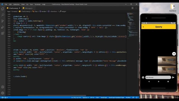Click JavaScript Standard Style status item

pyautogui.click(x=116, y=98)
